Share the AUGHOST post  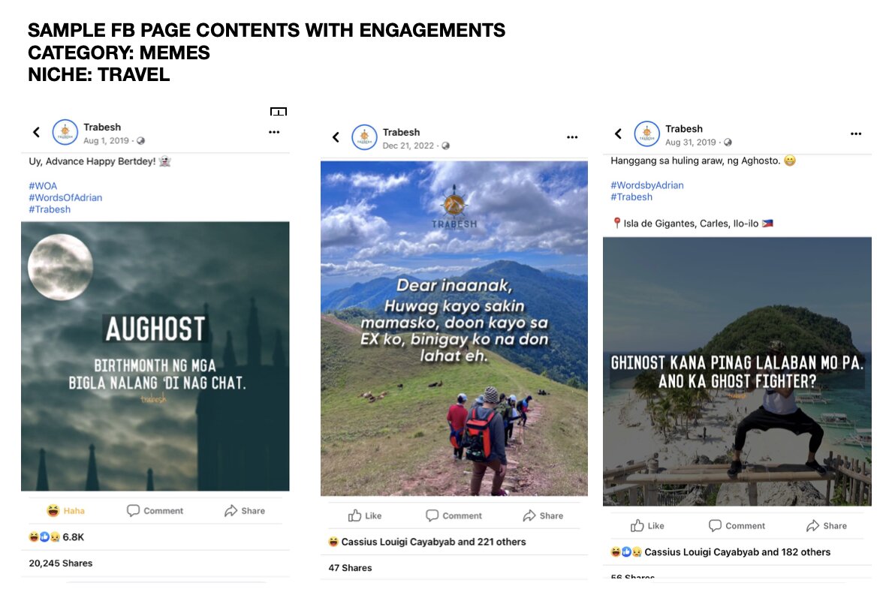(x=245, y=510)
